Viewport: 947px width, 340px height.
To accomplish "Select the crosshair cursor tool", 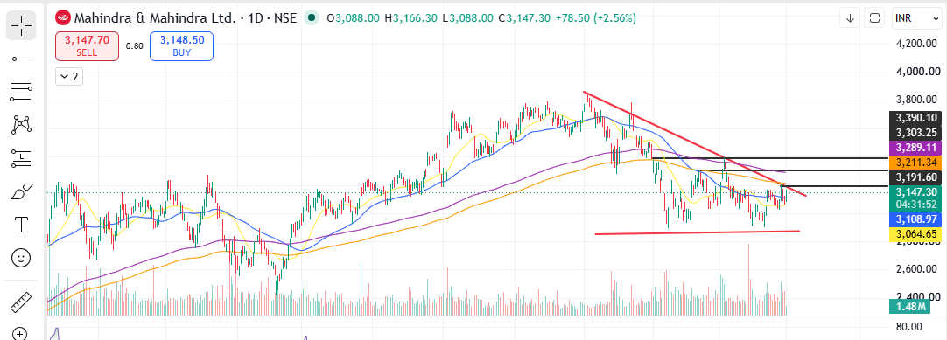I will point(21,25).
